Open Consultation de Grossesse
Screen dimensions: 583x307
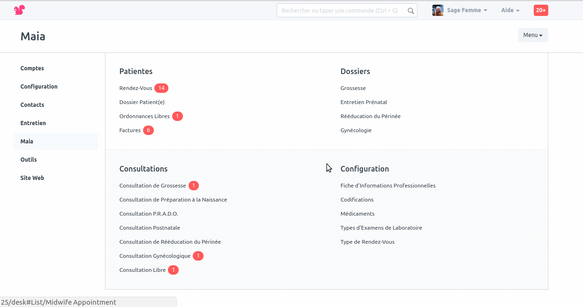pyautogui.click(x=152, y=185)
